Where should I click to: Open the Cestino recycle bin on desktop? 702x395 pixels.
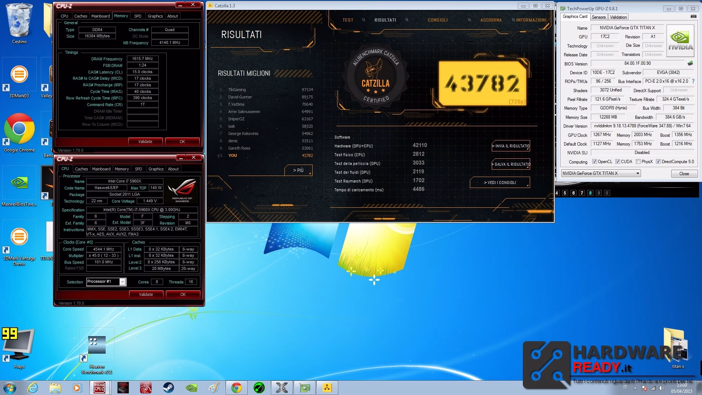[19, 24]
